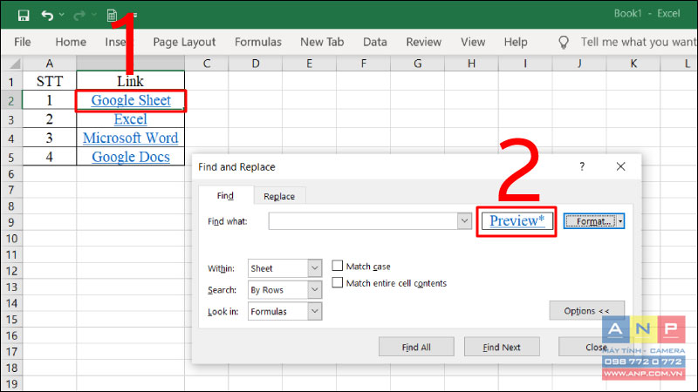The image size is (698, 392).
Task: Click cell A4 containing 3
Action: click(50, 138)
